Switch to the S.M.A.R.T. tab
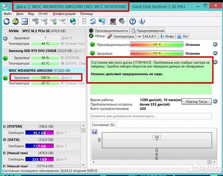Image resolution: width=223 pixels, height=176 pixels. point(148,36)
